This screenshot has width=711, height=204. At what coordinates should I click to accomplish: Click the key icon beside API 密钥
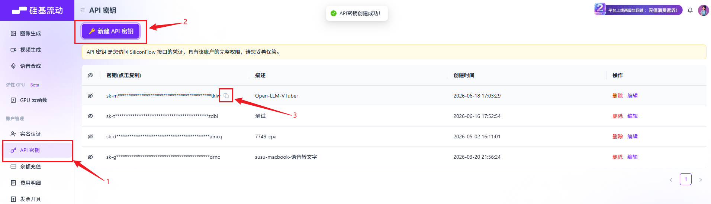click(x=13, y=150)
